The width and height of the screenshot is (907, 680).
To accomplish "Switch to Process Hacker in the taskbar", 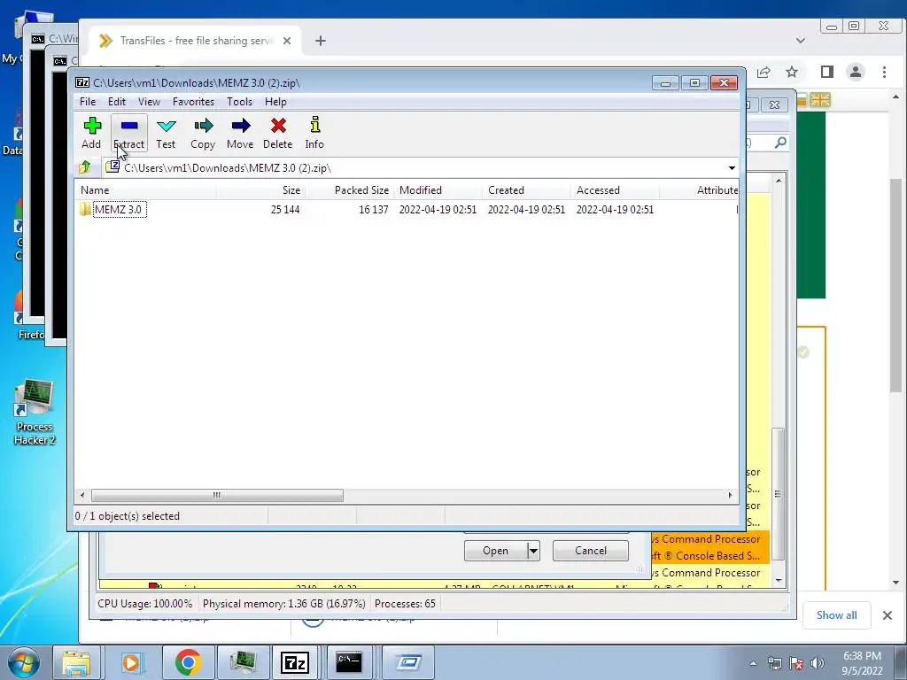I will pos(243,662).
